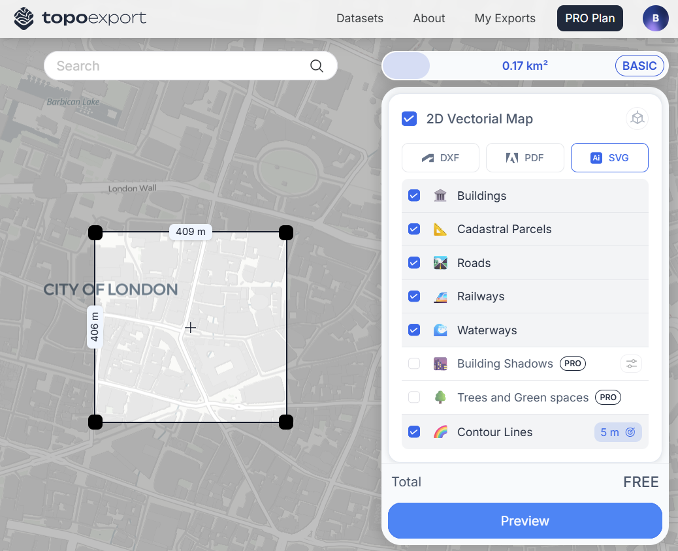This screenshot has width=678, height=551.
Task: Uncheck the Railways layer checkbox
Action: pyautogui.click(x=414, y=296)
